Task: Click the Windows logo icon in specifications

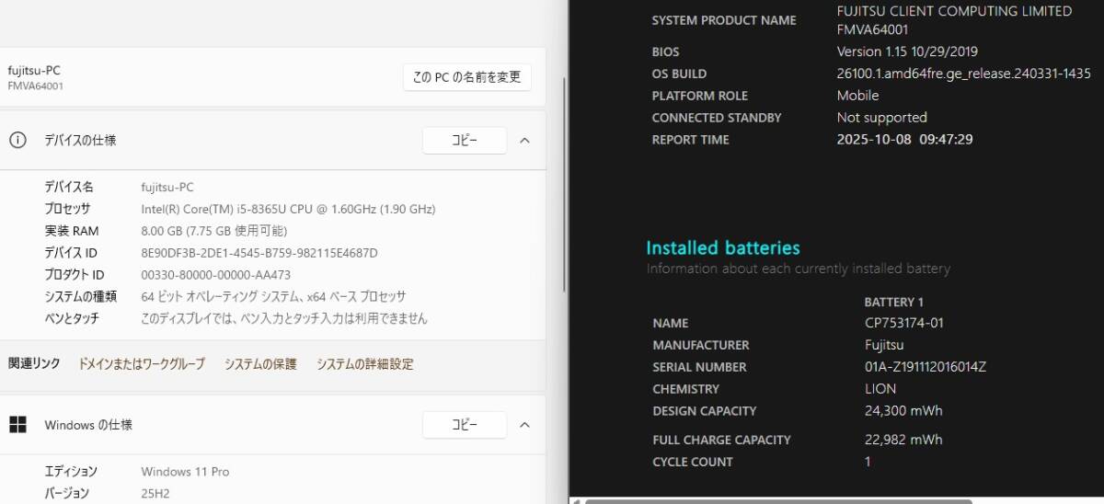Action: tap(17, 424)
